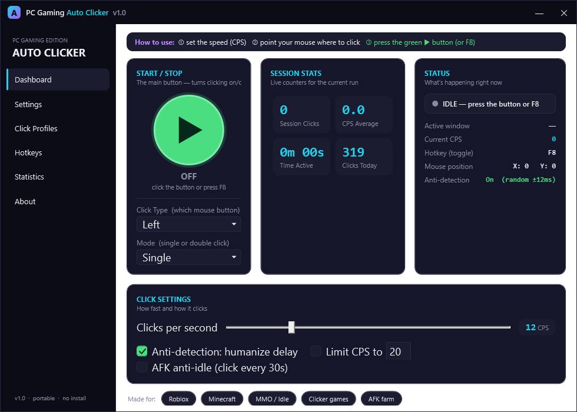Minimize the Auto Clicker window

point(539,13)
